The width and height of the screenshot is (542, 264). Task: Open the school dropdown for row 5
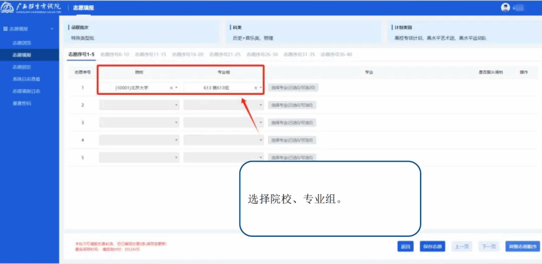pos(140,157)
